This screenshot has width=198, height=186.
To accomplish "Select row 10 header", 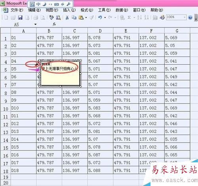I will [x=6, y=108].
